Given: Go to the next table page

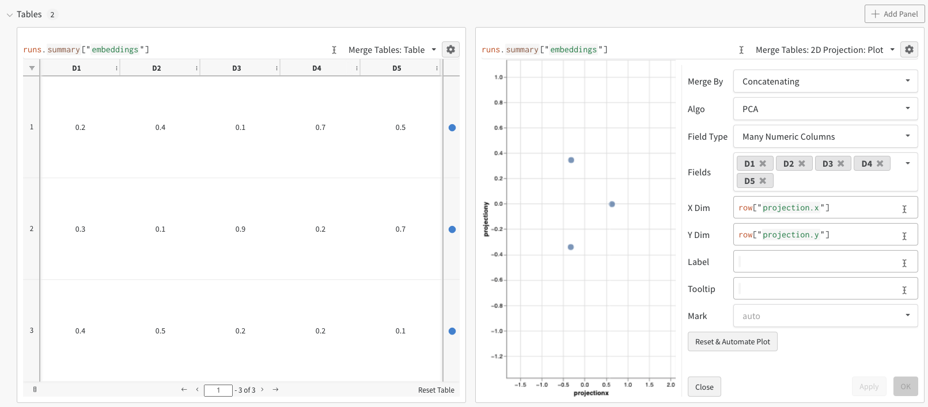Looking at the screenshot, I should 263,390.
